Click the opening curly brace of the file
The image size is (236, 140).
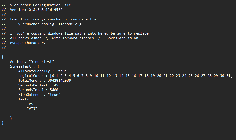[x=3, y=57]
